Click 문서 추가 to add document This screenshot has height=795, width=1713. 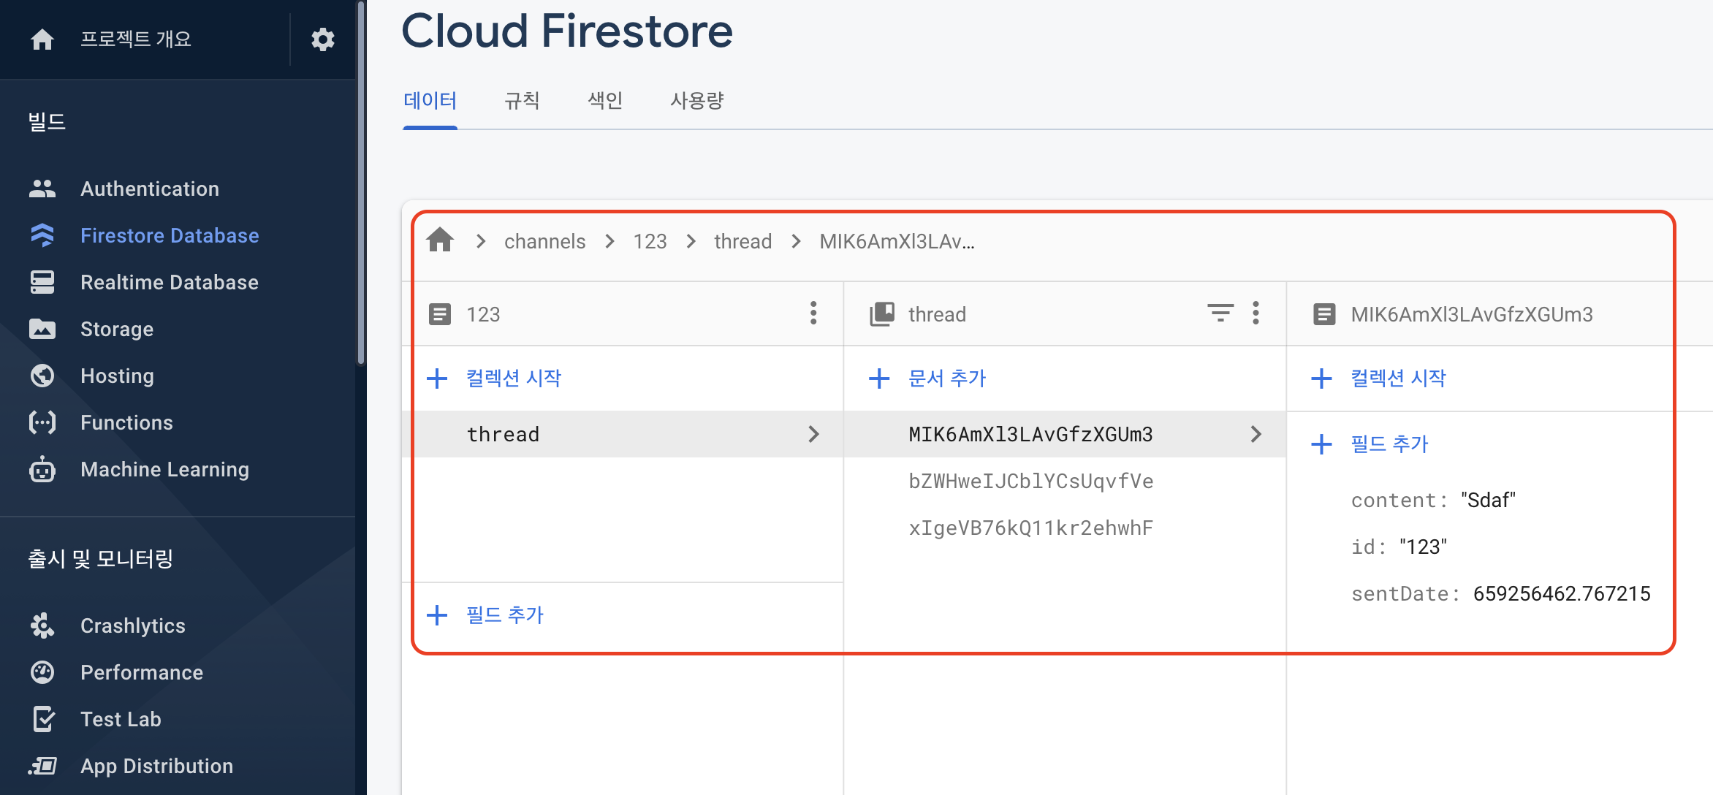click(946, 379)
